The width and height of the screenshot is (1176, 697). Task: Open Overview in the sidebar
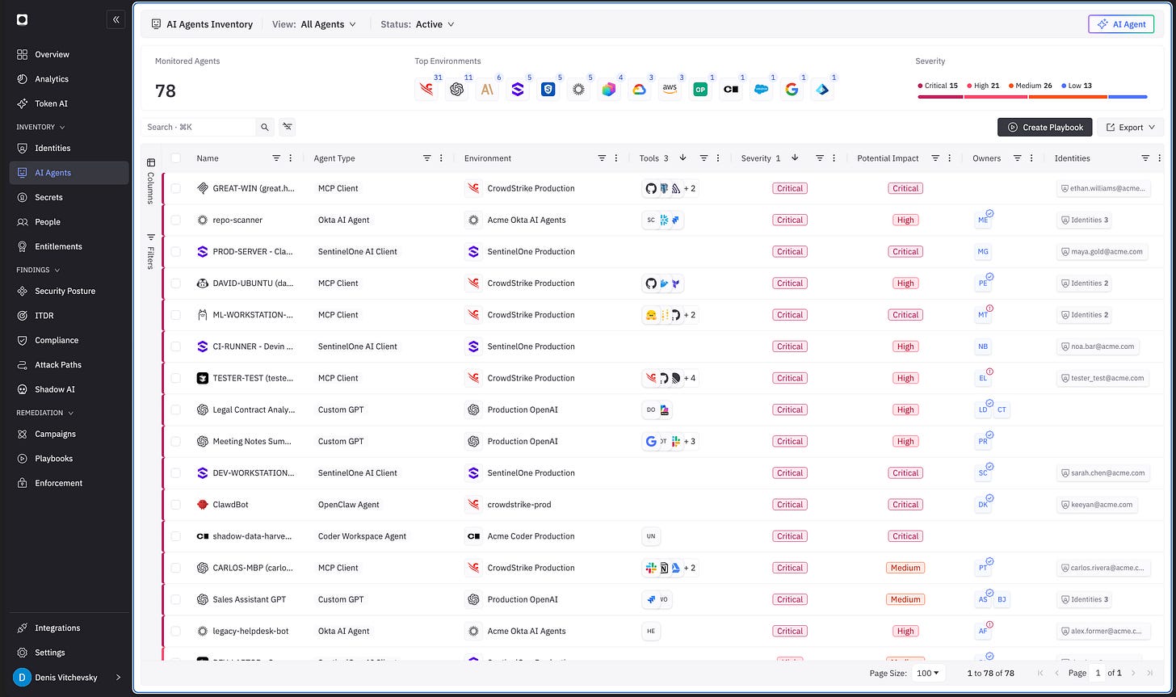coord(69,54)
